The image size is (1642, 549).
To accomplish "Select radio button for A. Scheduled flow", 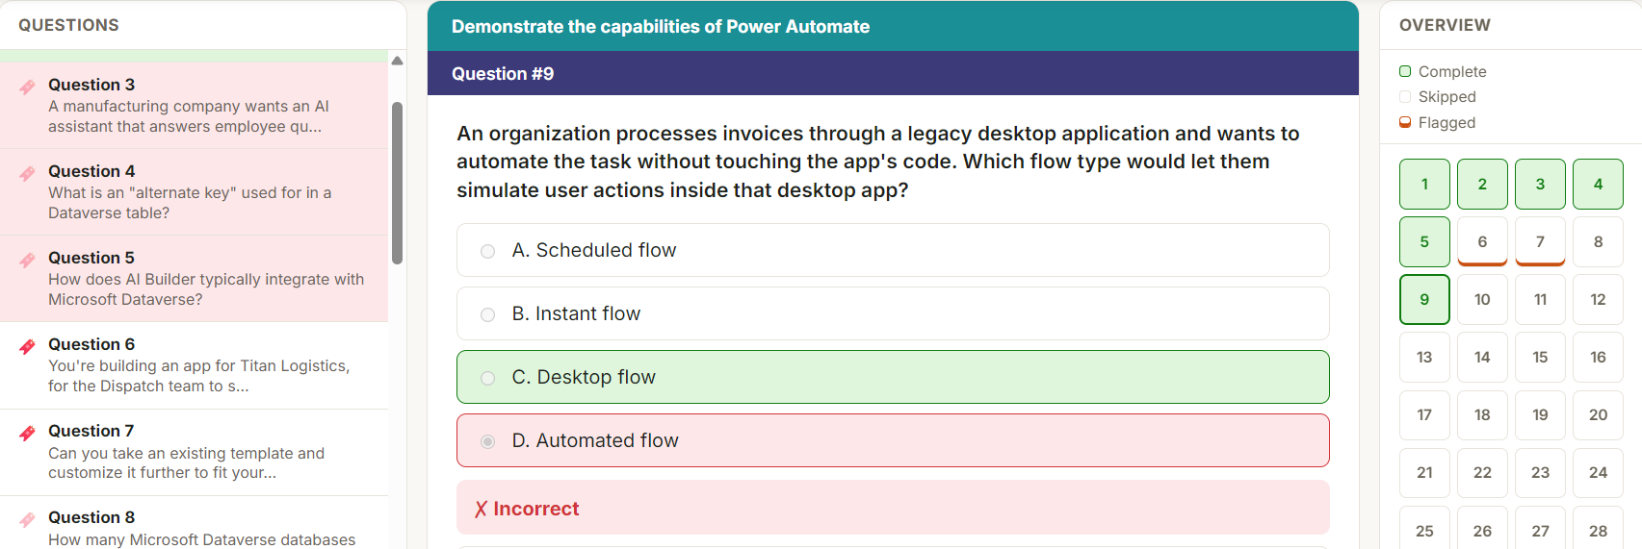I will (488, 251).
